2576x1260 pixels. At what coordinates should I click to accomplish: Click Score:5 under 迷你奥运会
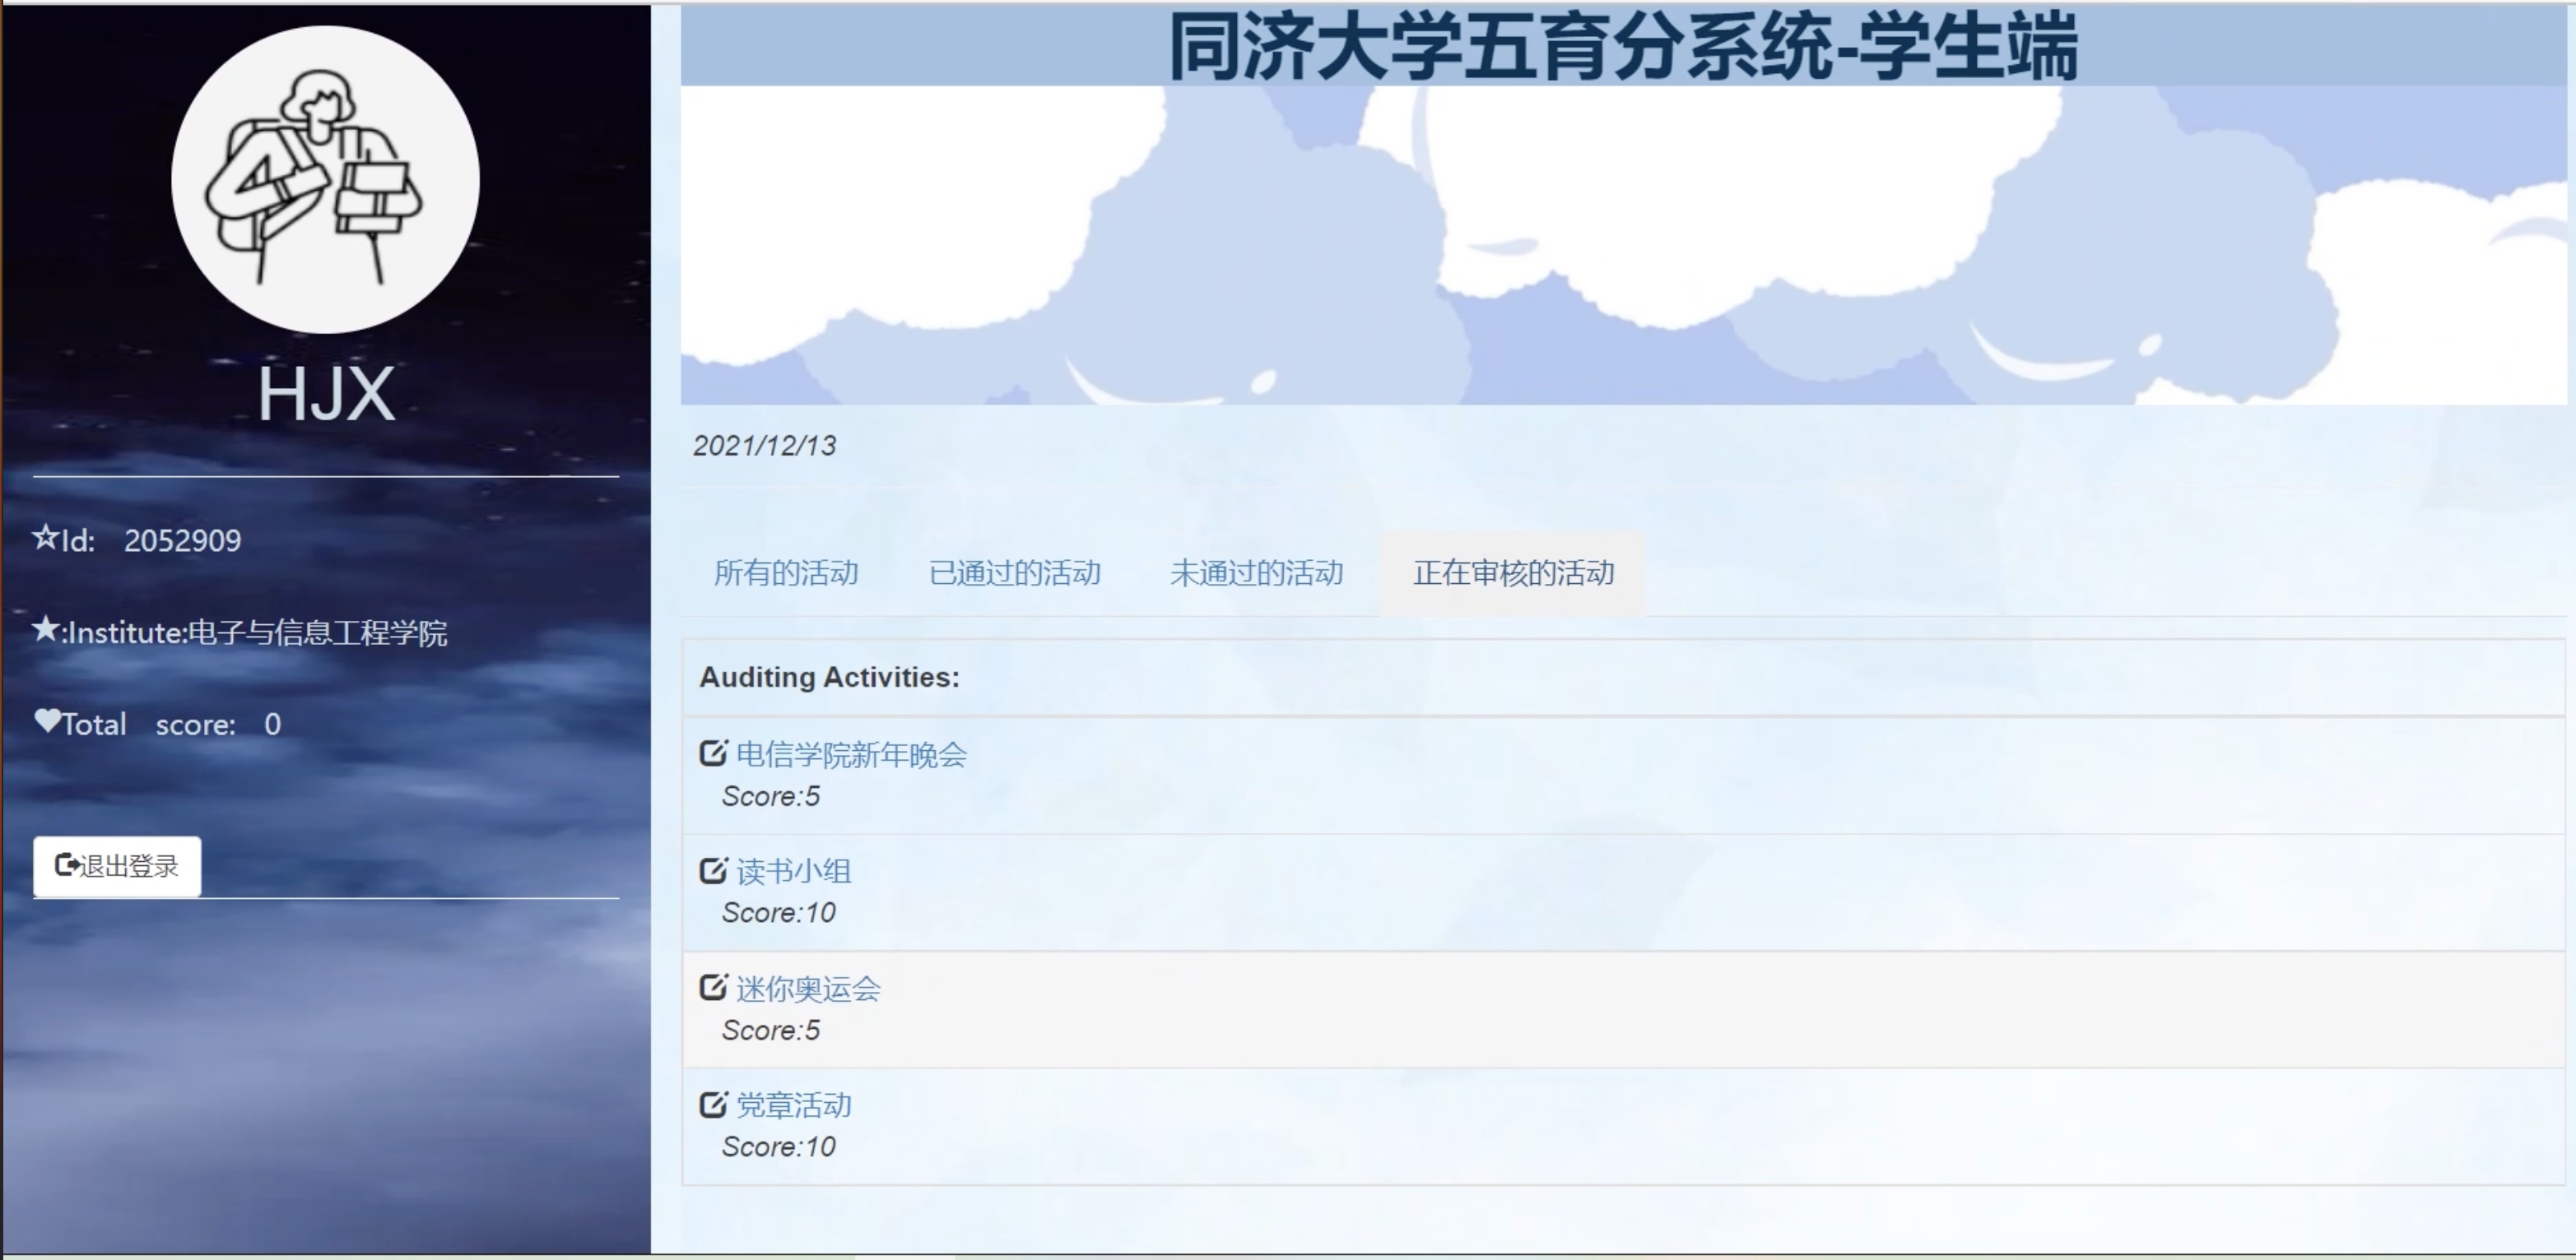pos(771,1031)
